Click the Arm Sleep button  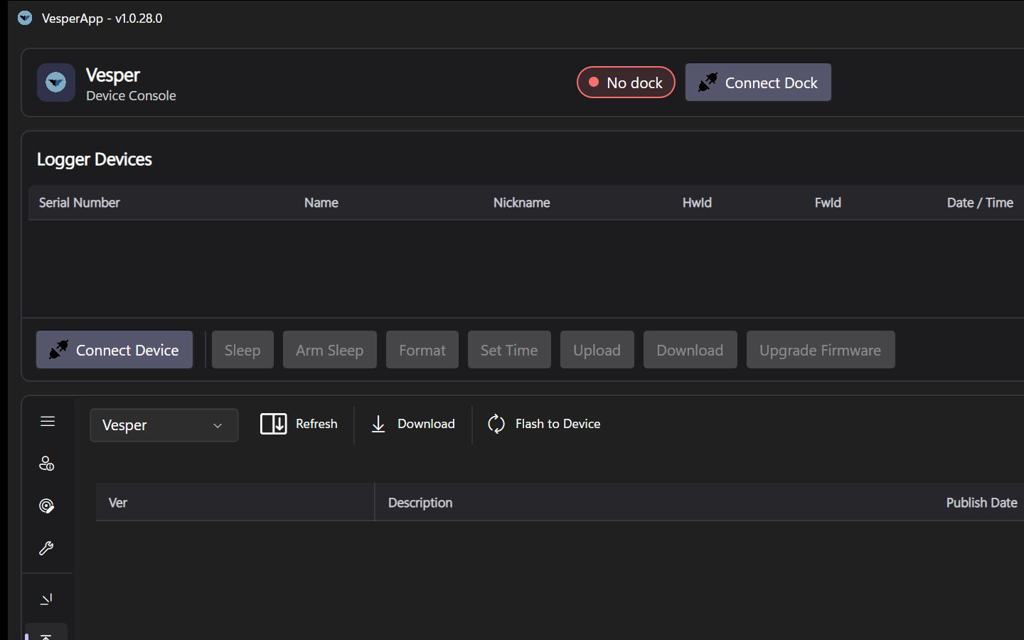330,350
